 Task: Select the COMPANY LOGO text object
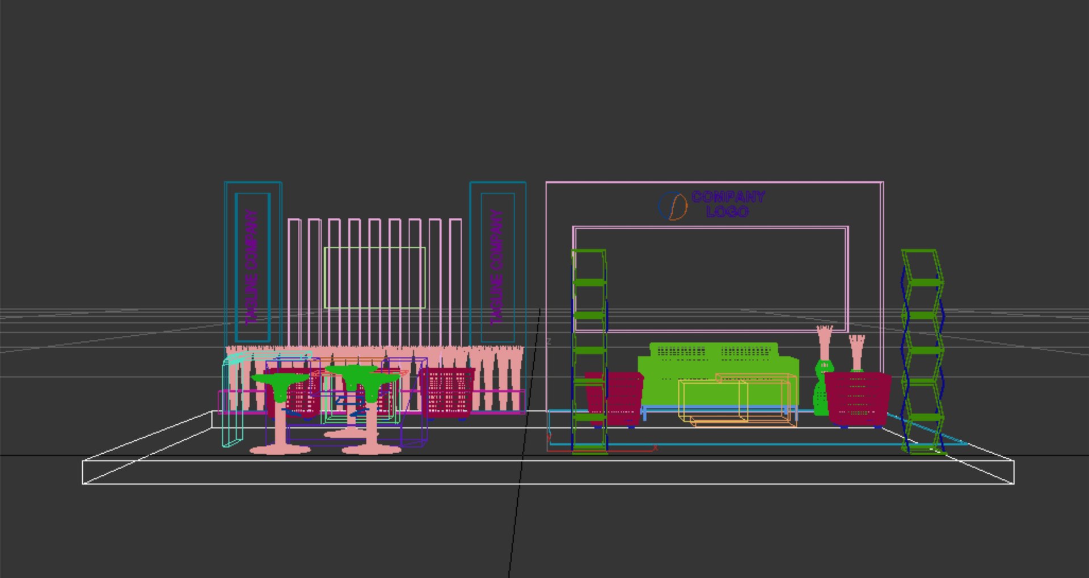728,204
